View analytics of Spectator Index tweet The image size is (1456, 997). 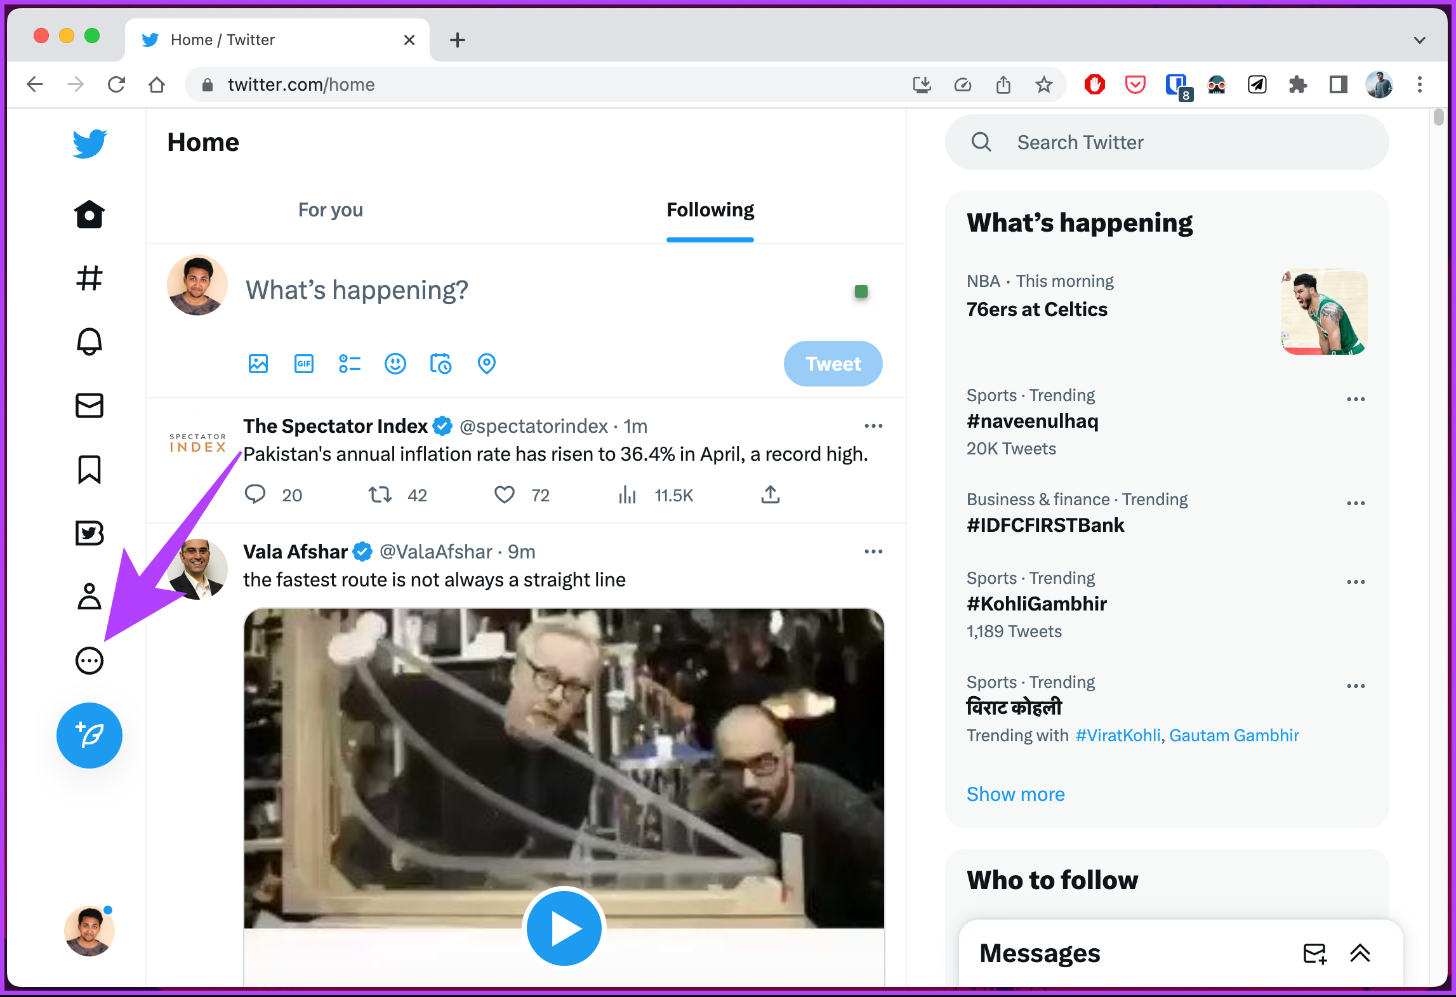click(x=627, y=494)
